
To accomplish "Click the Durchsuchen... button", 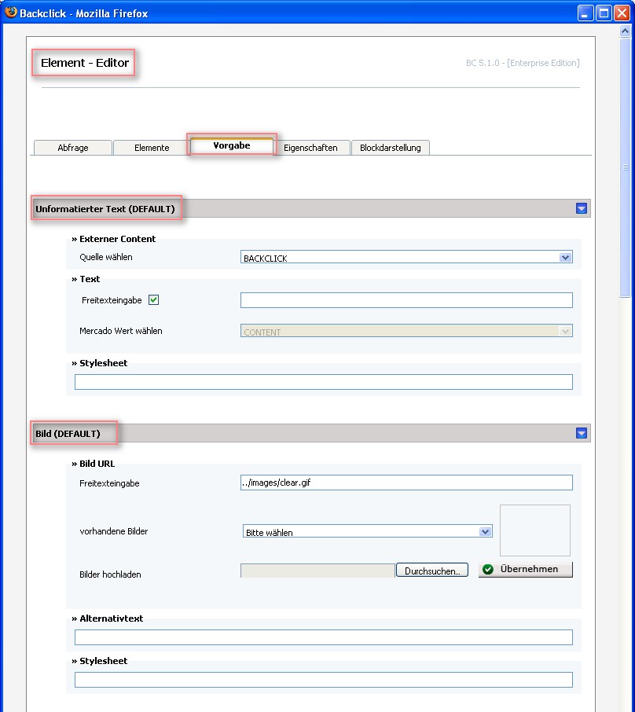I will (x=432, y=571).
